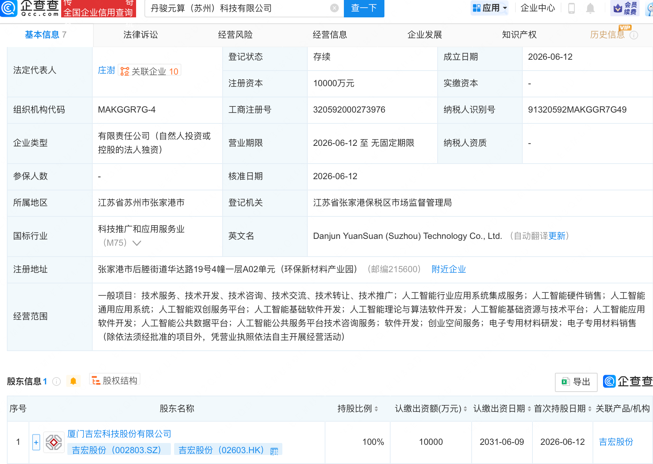
Task: Click info icon next to 股东信息
Action: point(56,381)
